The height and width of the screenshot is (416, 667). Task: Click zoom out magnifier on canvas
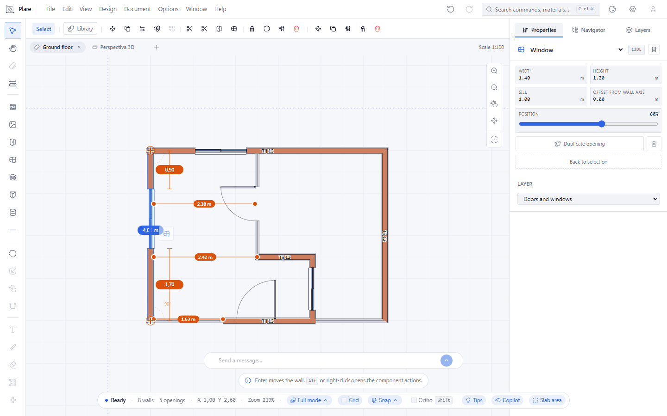[x=494, y=87]
